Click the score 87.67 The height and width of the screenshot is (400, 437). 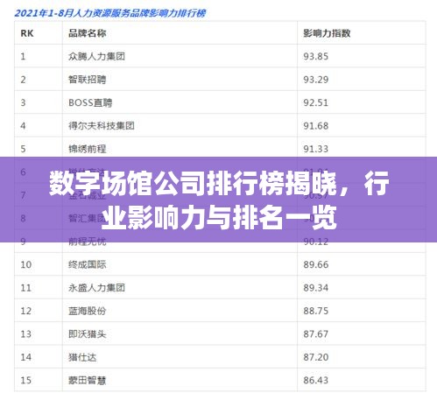click(316, 334)
